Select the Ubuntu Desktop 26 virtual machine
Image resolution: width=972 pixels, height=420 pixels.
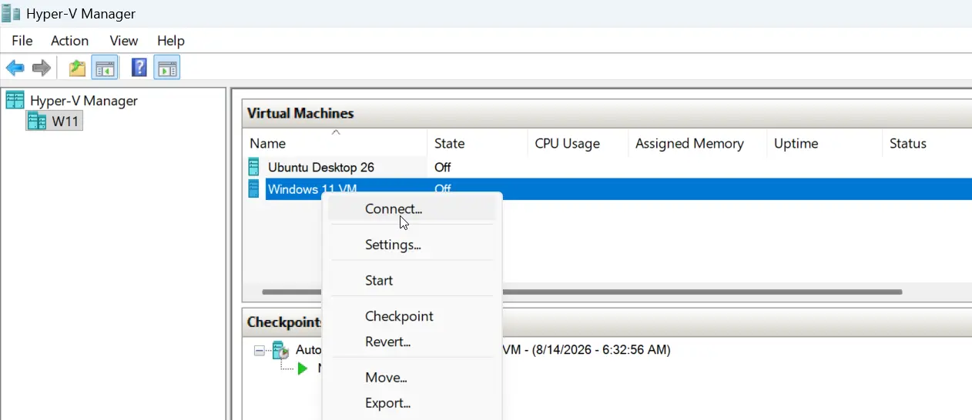321,167
